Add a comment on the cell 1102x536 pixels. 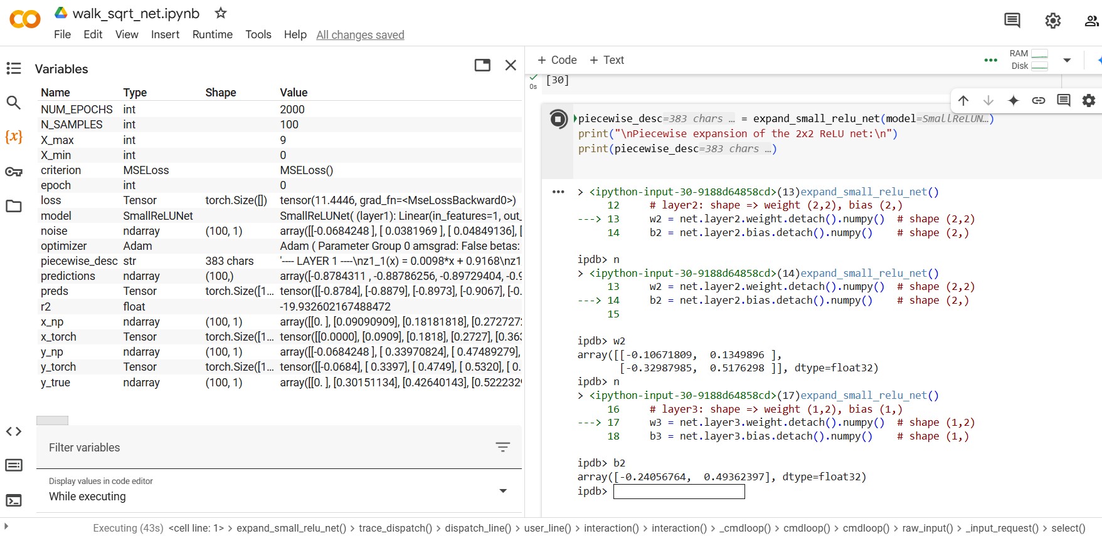(1064, 100)
